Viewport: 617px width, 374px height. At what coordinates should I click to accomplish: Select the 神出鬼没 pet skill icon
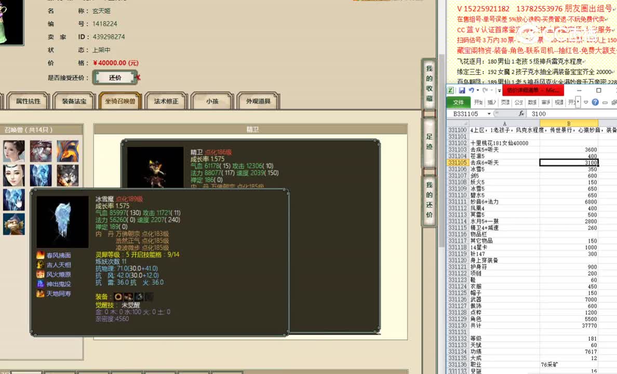tap(40, 285)
